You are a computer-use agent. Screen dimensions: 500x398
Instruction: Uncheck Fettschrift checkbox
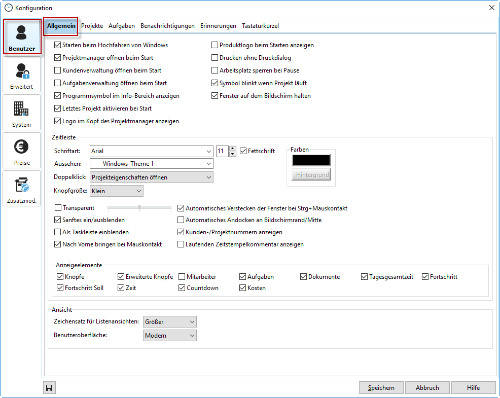tap(243, 151)
